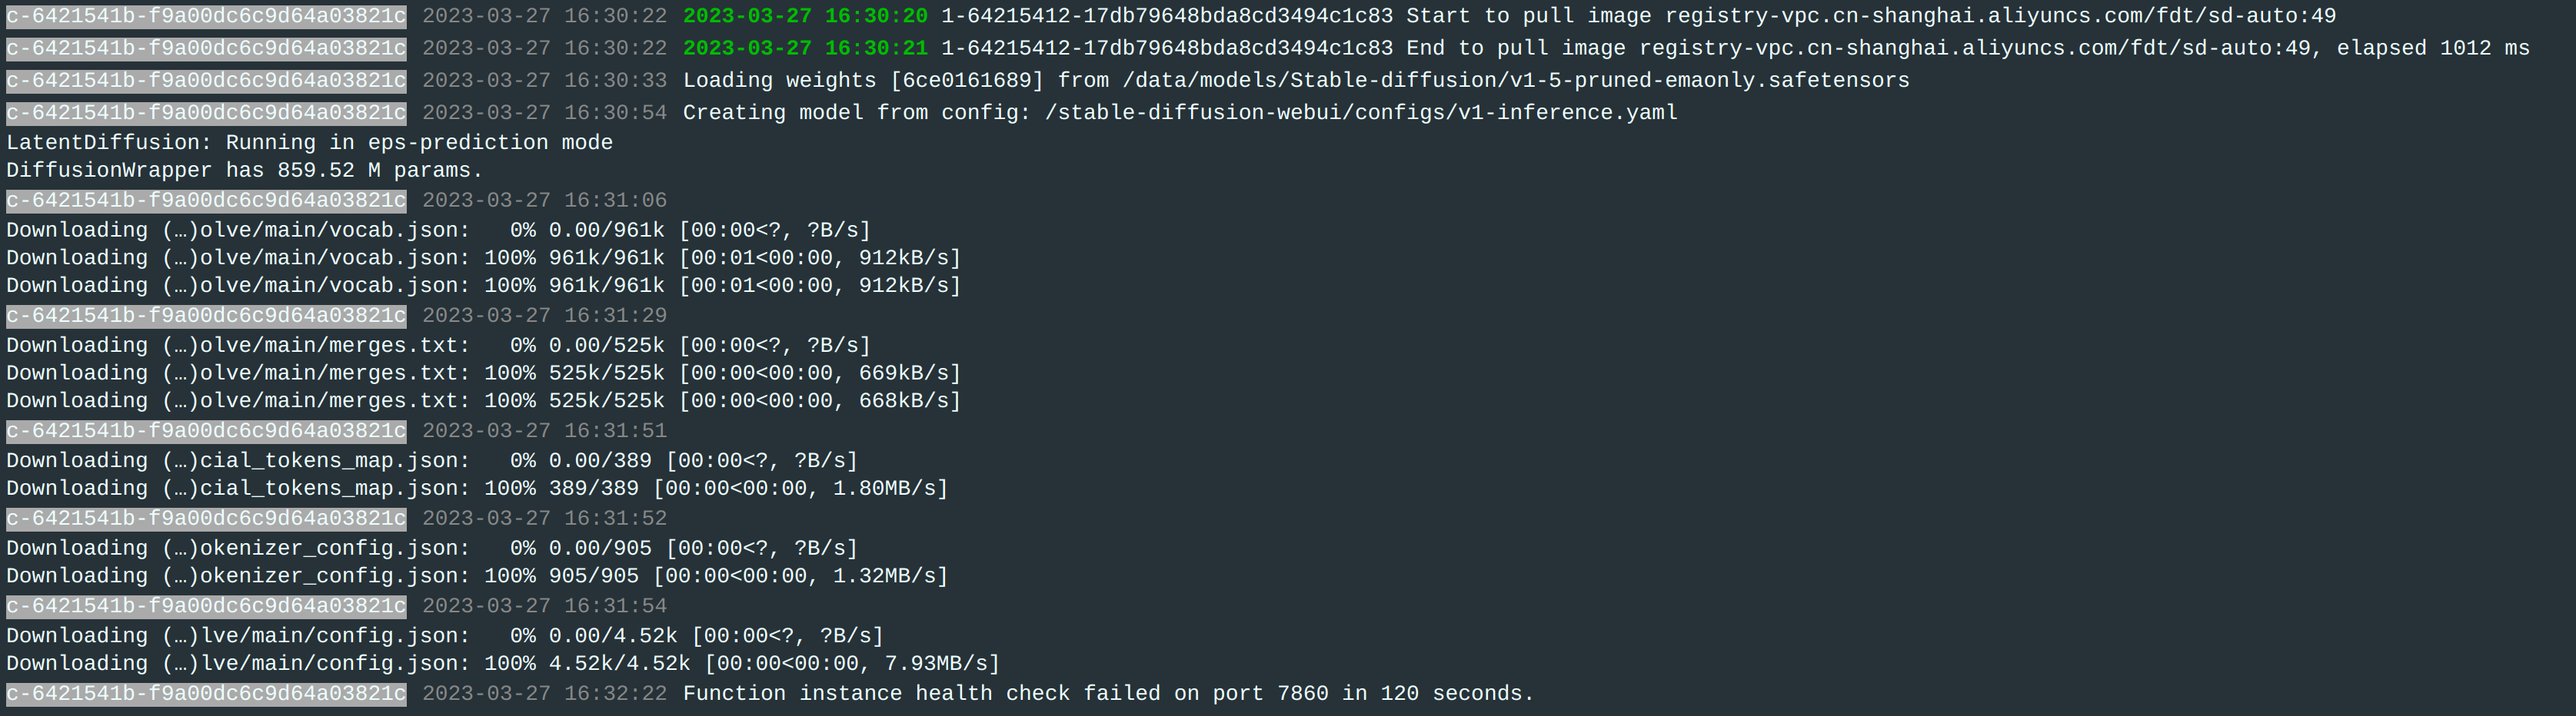Viewport: 2576px width, 716px height.
Task: Select the 'Start to pull image' registry URL
Action: pyautogui.click(x=2000, y=16)
